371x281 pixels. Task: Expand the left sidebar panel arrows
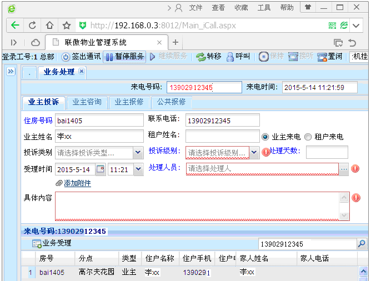(10, 72)
